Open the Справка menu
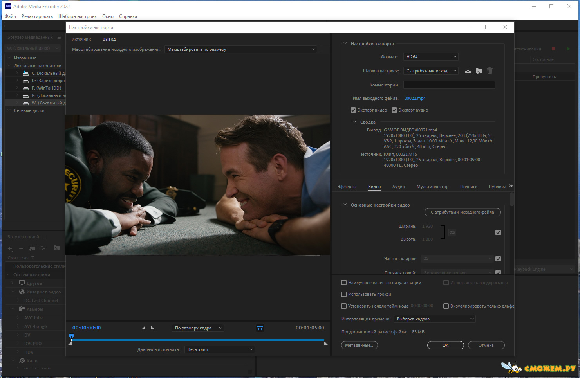This screenshot has height=378, width=580. pyautogui.click(x=128, y=16)
